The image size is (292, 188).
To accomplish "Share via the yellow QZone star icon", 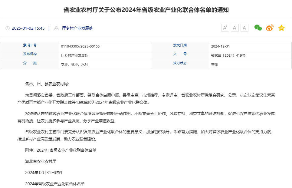I will [281, 28].
